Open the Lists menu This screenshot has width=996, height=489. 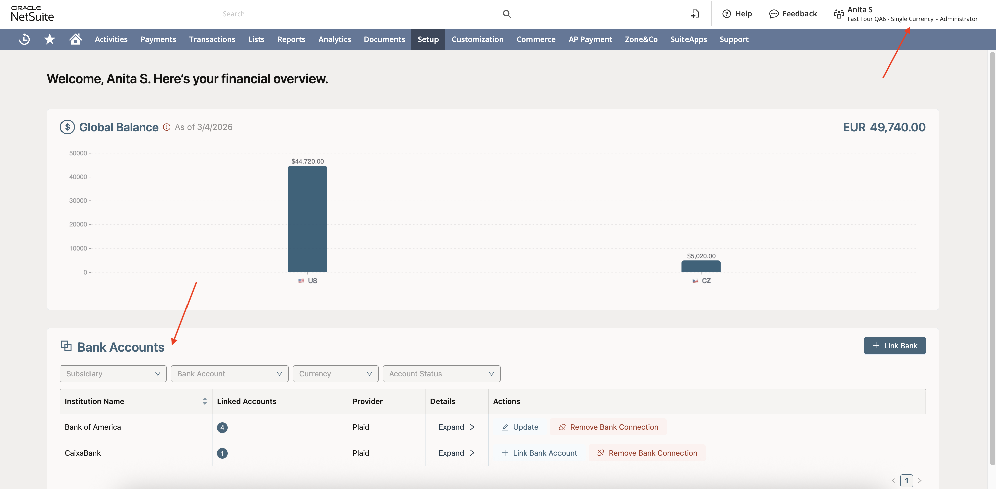256,39
